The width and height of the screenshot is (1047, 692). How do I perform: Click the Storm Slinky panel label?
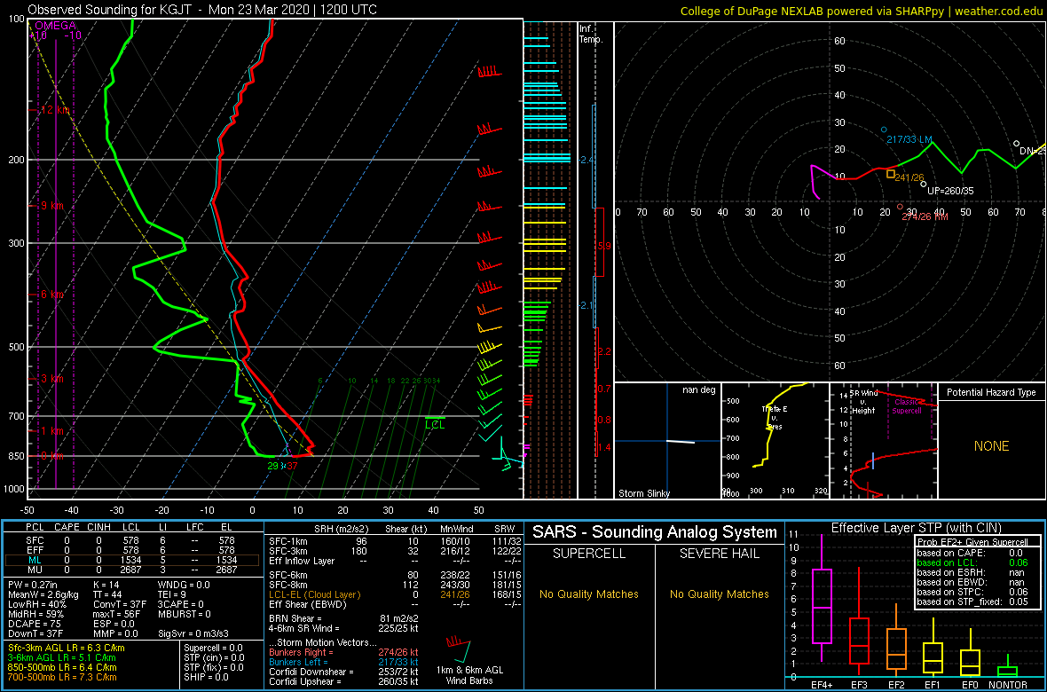645,493
